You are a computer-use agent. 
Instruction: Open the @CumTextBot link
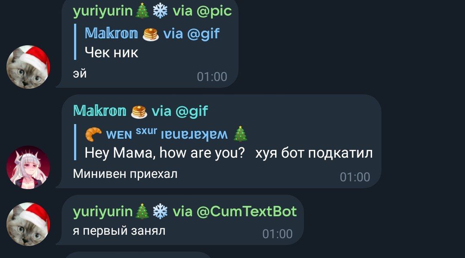pyautogui.click(x=246, y=212)
